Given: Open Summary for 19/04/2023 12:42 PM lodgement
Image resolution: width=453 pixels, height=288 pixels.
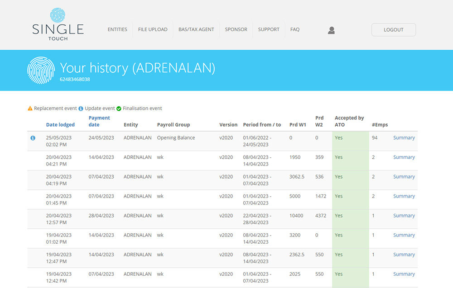Looking at the screenshot, I should 404,274.
